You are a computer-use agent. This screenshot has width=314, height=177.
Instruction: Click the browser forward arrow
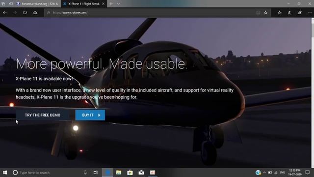(x=15, y=12)
